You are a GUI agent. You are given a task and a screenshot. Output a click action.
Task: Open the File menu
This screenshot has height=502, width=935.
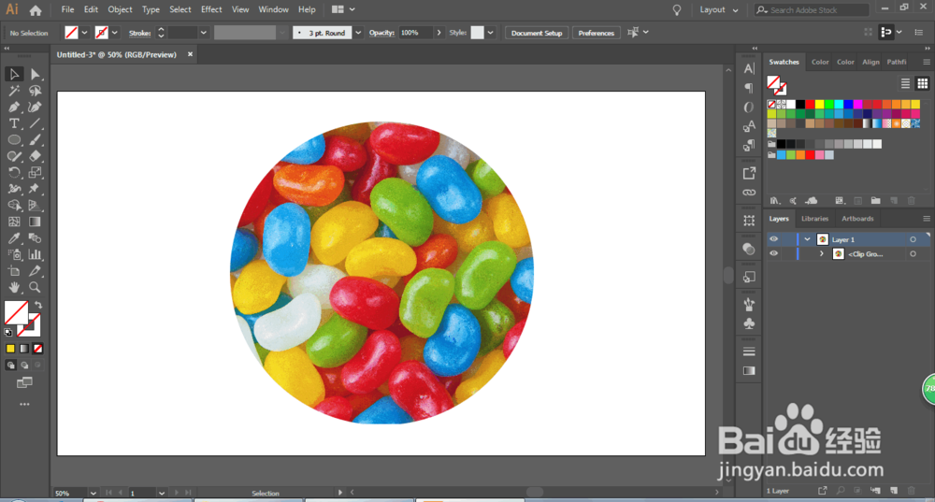(67, 9)
